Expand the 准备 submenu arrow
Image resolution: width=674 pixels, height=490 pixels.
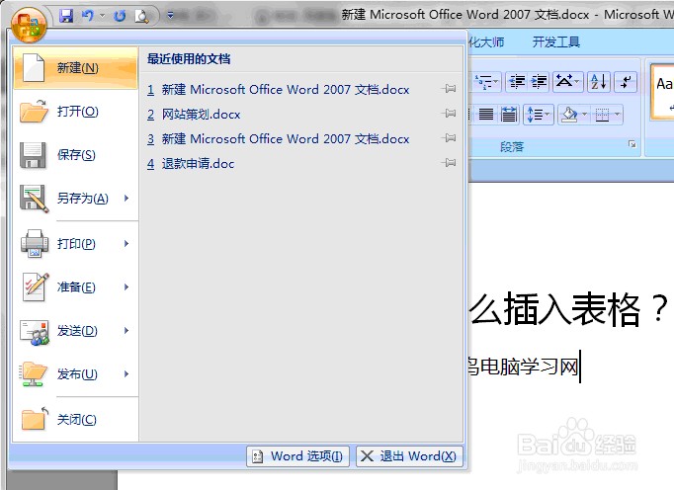[x=126, y=286]
